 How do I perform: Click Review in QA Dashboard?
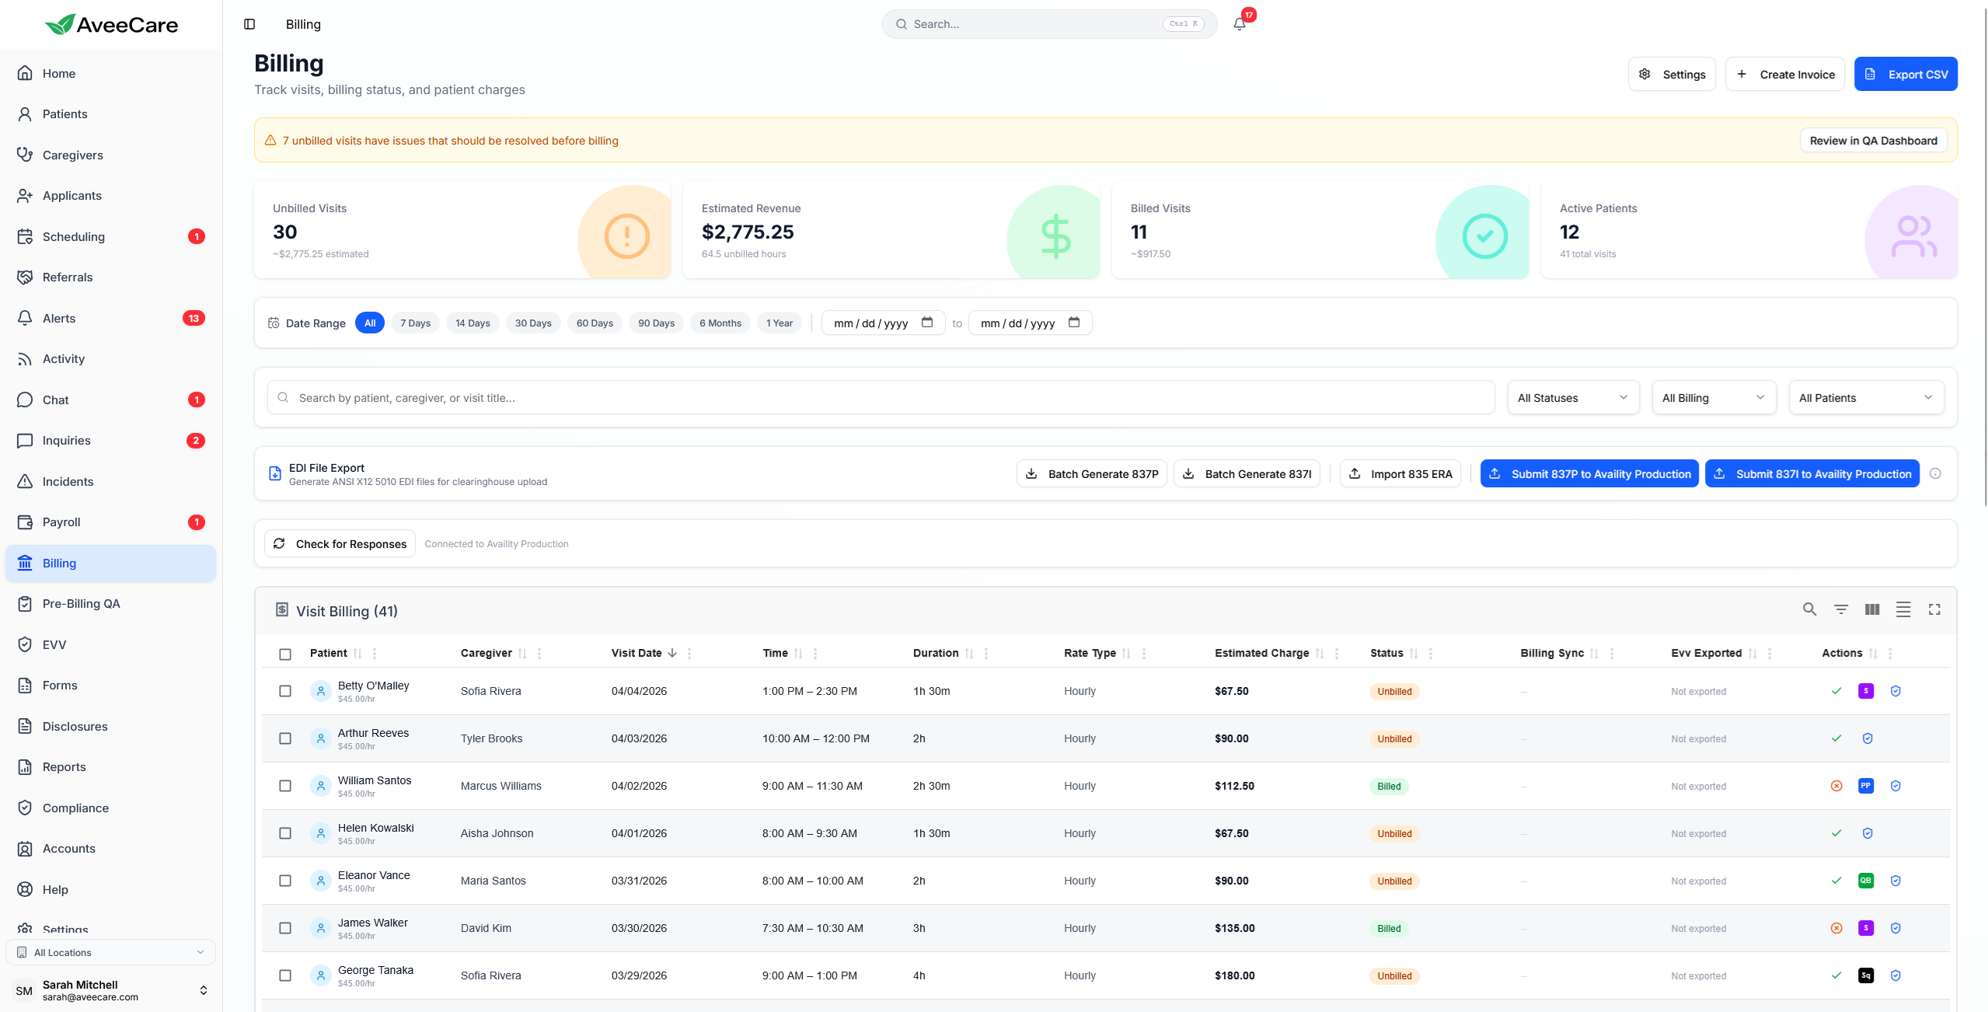1872,141
